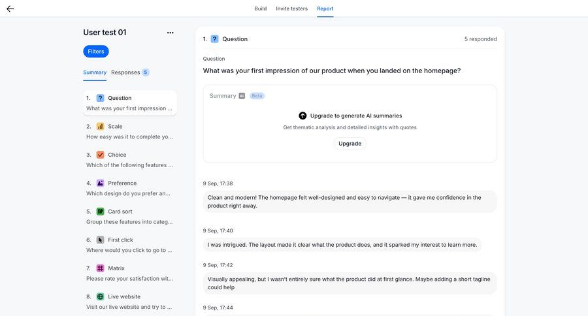Select the Question block icon in sidebar

100,98
